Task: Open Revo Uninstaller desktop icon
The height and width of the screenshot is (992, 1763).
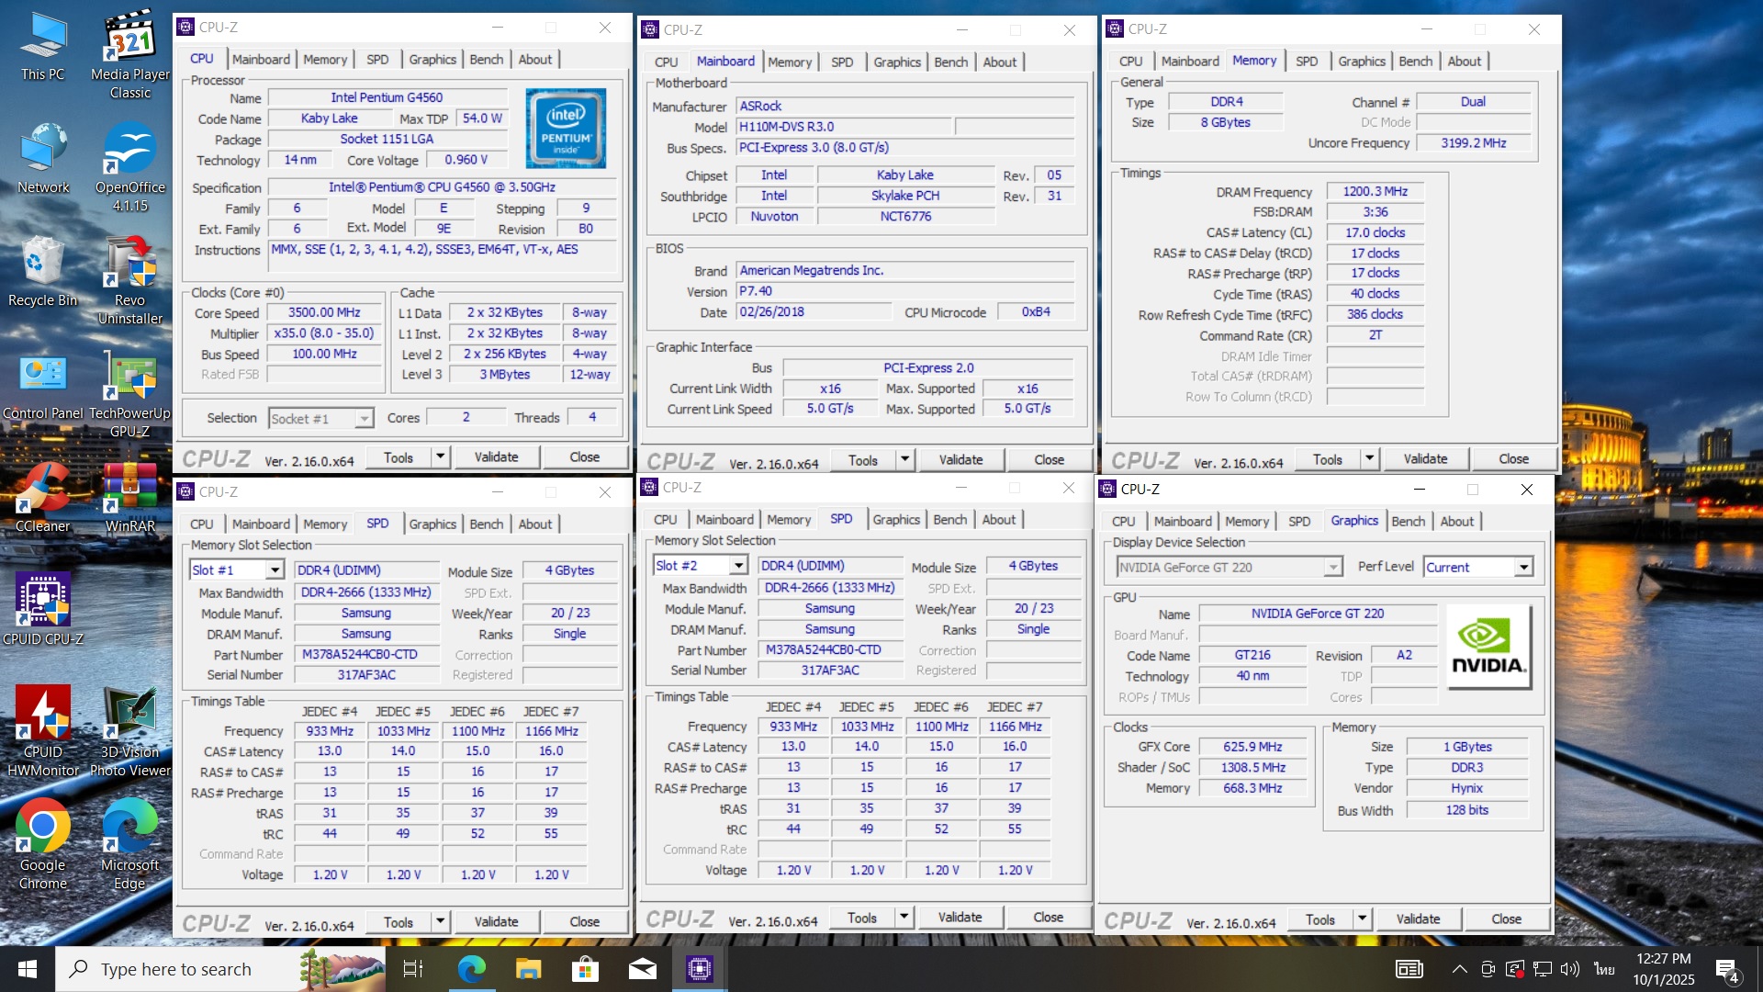Action: point(129,264)
